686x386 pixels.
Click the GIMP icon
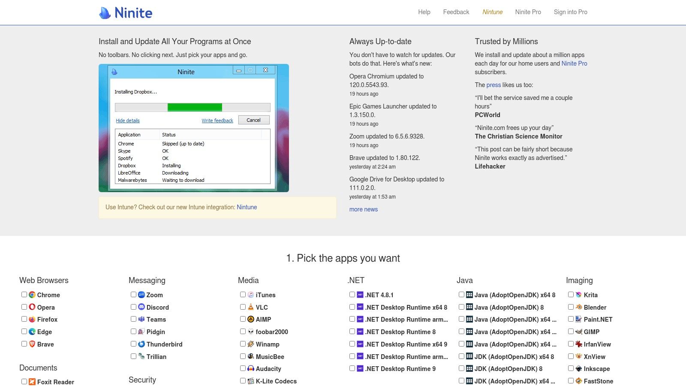pyautogui.click(x=579, y=332)
